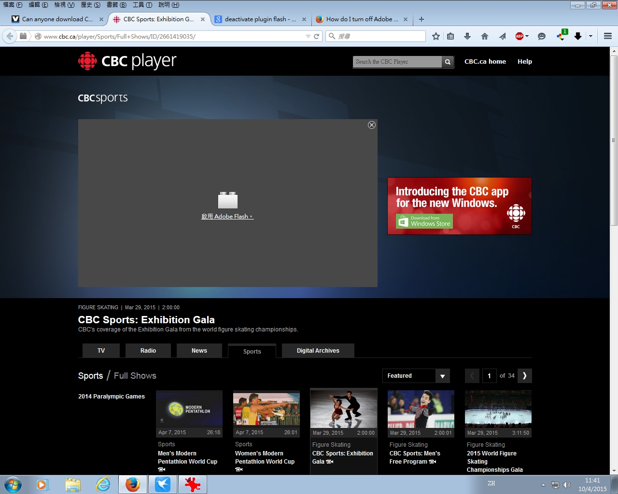Click the magnifier search button in CBC Player
Screen dimensions: 618x494
448,62
